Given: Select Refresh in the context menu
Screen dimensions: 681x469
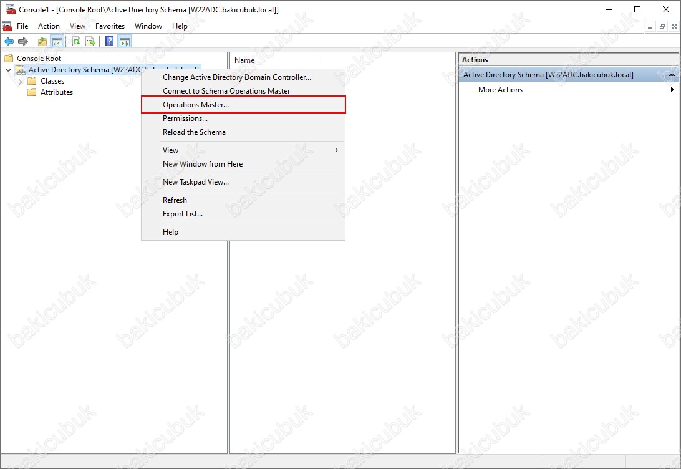Looking at the screenshot, I should point(243,200).
